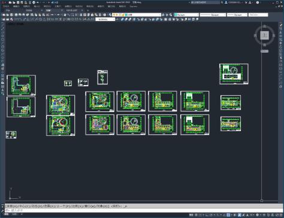Open the first menu bar item (File)
284x218 pixels.
pyautogui.click(x=6, y=7)
